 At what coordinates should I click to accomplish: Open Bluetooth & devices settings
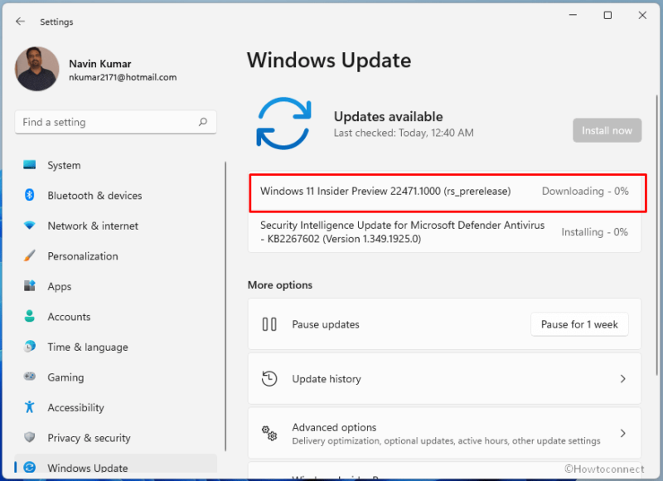pyautogui.click(x=115, y=196)
